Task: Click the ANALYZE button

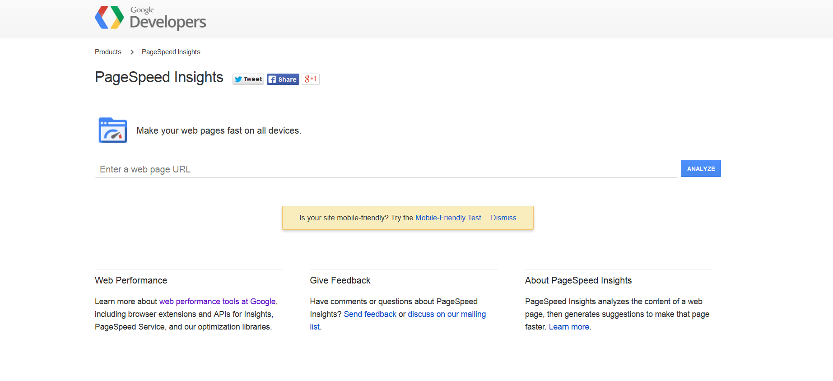Action: pos(701,168)
